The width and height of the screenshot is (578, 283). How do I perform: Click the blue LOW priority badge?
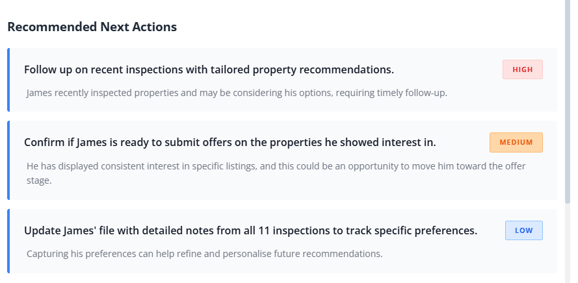point(523,230)
